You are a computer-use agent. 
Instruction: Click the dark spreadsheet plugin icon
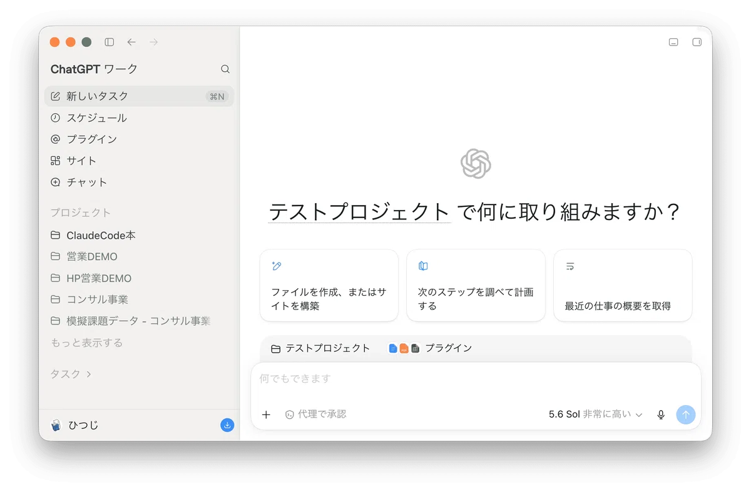415,348
